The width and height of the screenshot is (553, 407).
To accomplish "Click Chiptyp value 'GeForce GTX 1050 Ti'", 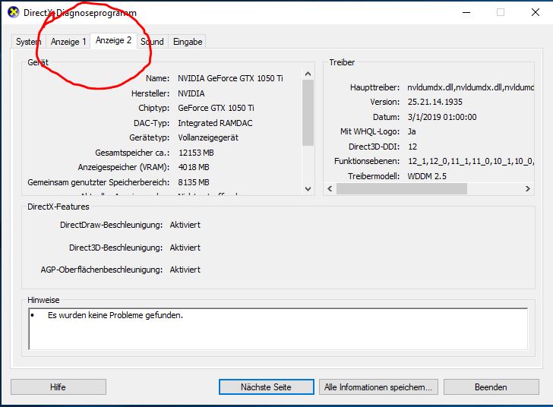I will (x=216, y=108).
